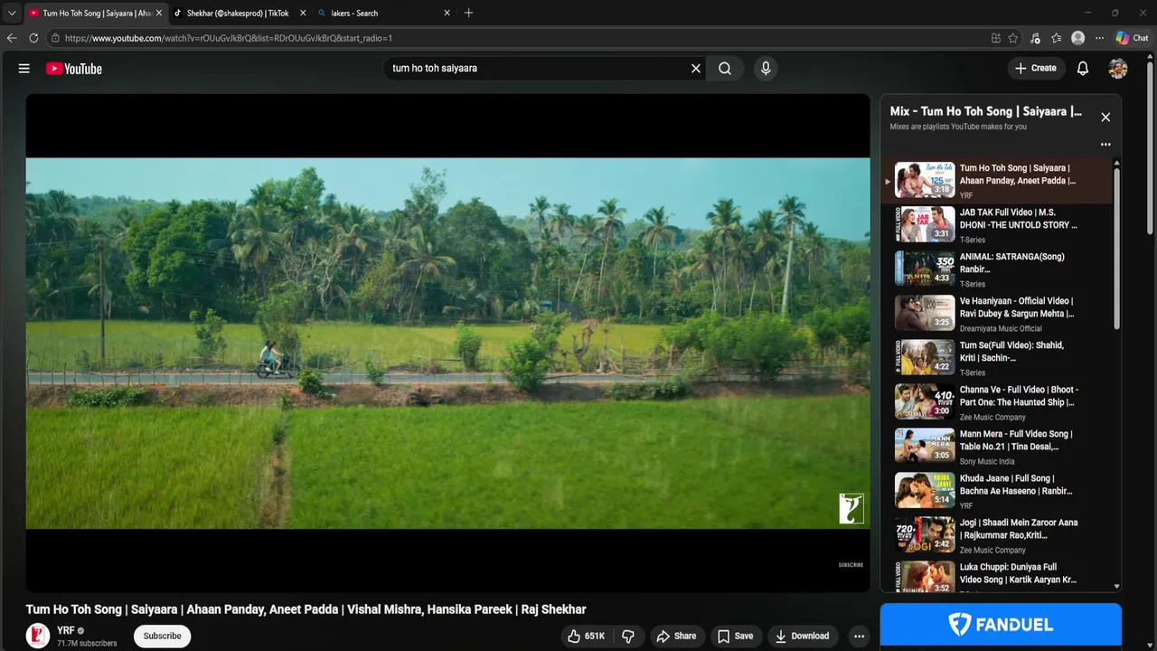This screenshot has width=1157, height=651.
Task: Open the YRF channel avatar
Action: pos(38,636)
